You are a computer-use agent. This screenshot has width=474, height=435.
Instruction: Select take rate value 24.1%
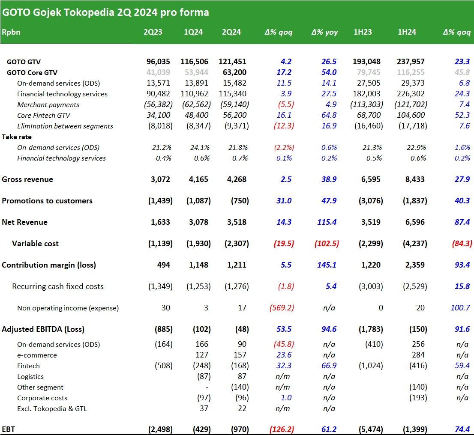pyautogui.click(x=200, y=147)
